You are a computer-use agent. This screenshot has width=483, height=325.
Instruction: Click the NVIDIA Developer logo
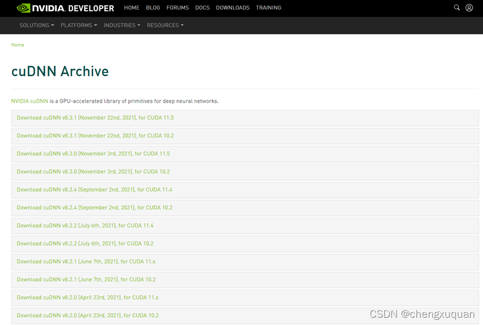coord(65,8)
